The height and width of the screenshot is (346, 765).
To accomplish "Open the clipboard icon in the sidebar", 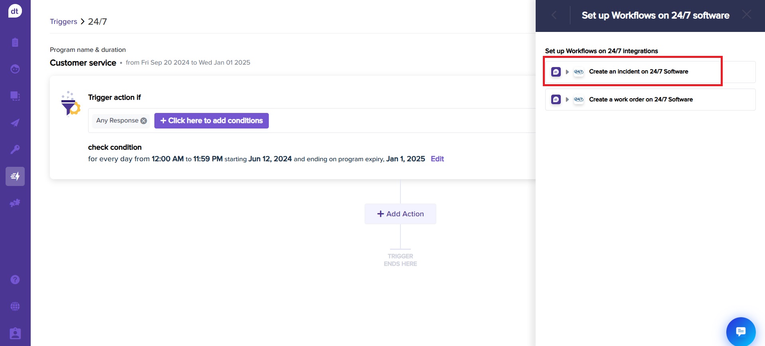I will (15, 42).
